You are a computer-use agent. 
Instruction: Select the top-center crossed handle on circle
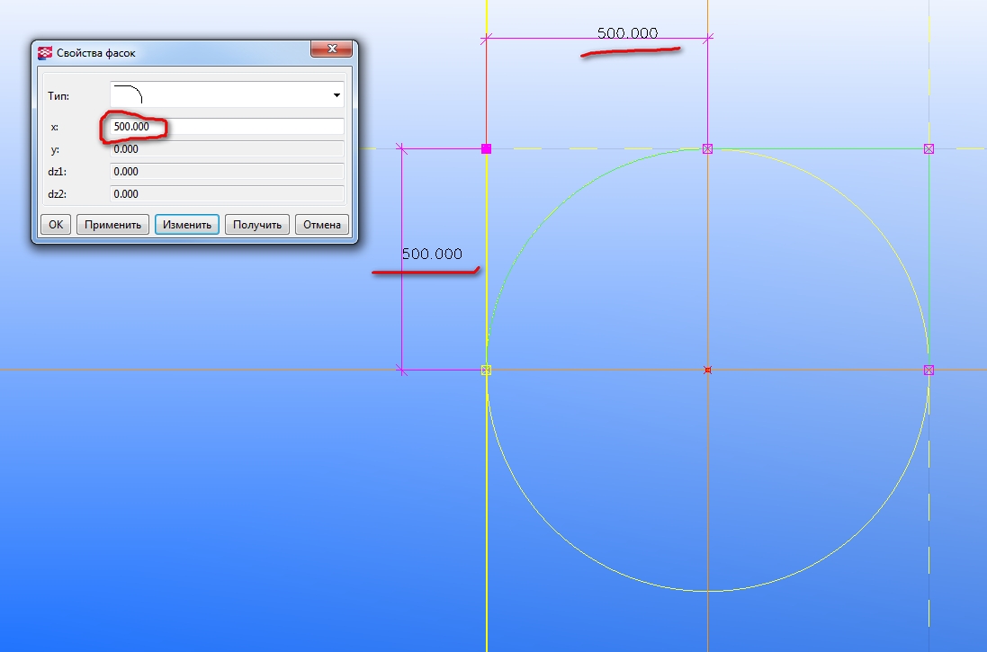(x=707, y=148)
